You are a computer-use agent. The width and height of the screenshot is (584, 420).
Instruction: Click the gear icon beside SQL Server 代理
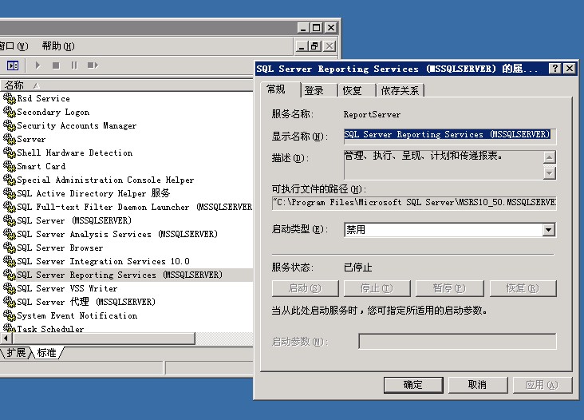click(x=10, y=302)
